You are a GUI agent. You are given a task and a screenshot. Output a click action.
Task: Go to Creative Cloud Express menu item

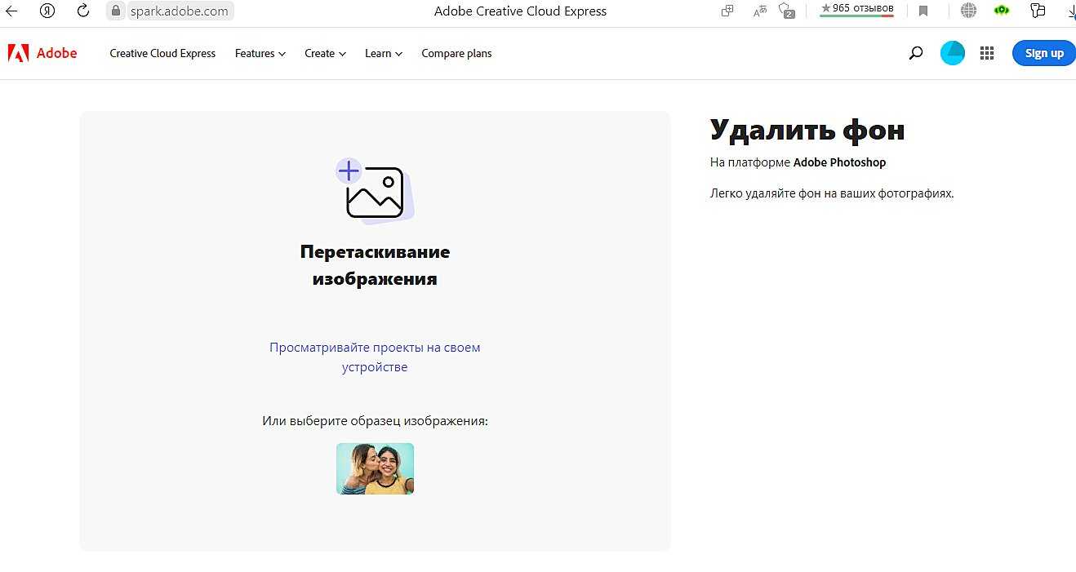tap(162, 53)
